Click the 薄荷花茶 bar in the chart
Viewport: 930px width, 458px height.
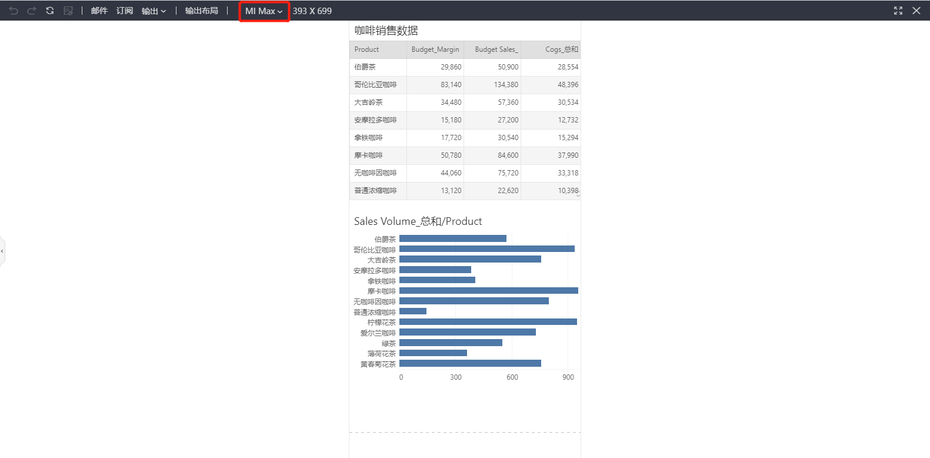[433, 353]
